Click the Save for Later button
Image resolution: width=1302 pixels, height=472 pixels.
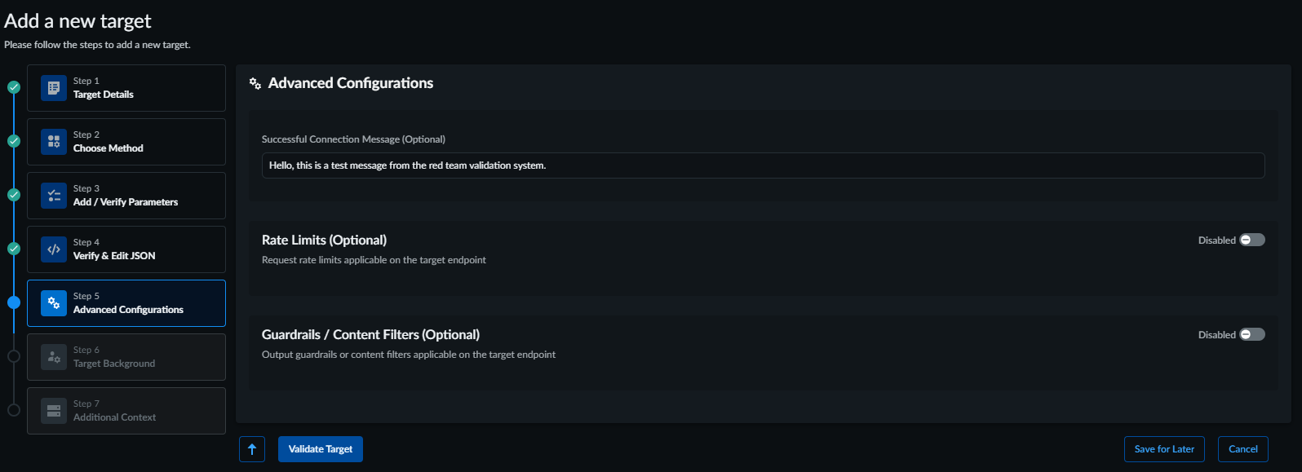coord(1164,449)
